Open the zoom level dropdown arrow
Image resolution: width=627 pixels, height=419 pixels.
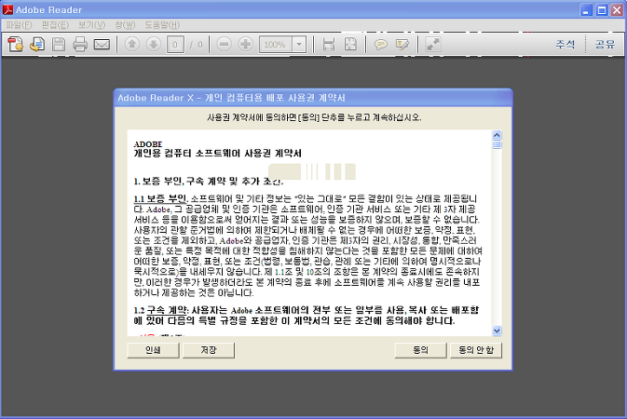pyautogui.click(x=299, y=45)
